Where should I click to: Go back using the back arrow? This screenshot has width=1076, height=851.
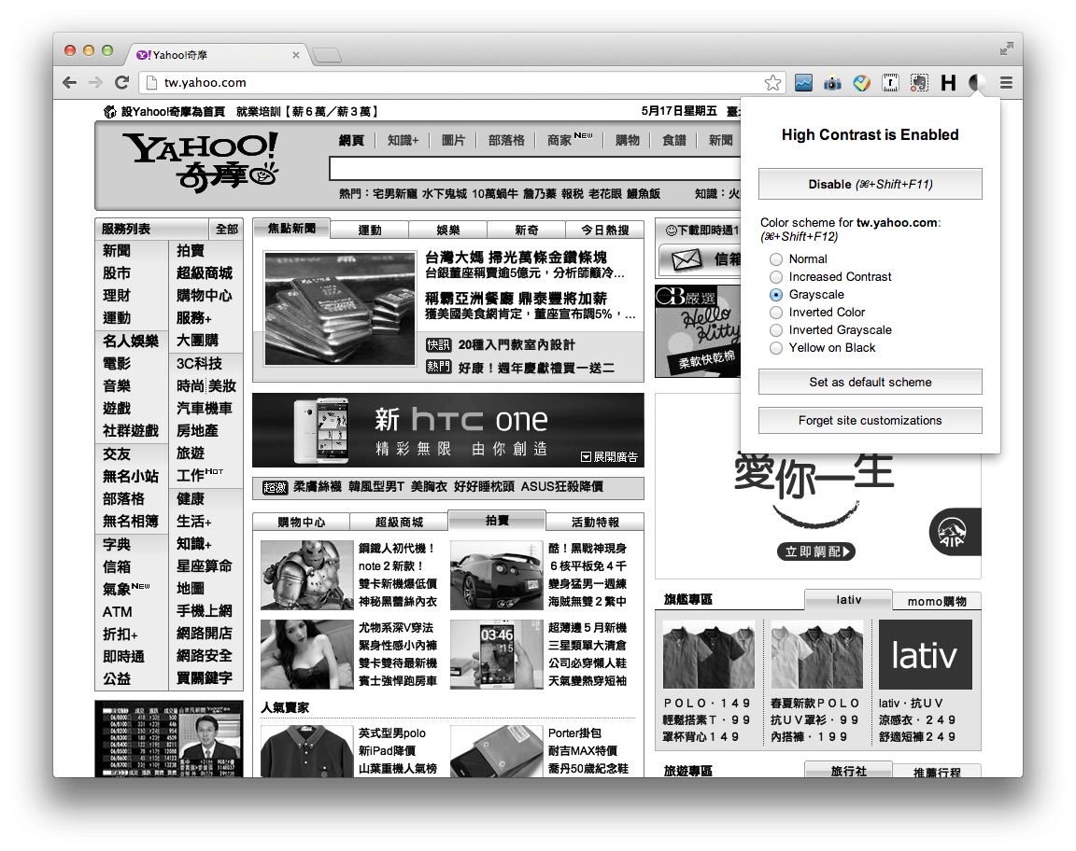(x=70, y=83)
